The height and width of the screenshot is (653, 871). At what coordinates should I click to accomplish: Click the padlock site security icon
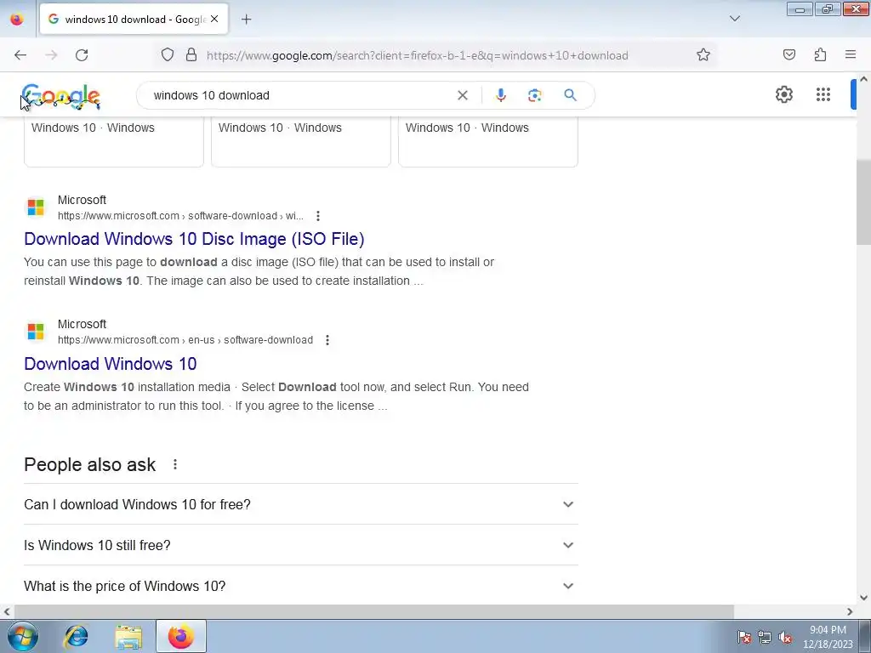191,55
